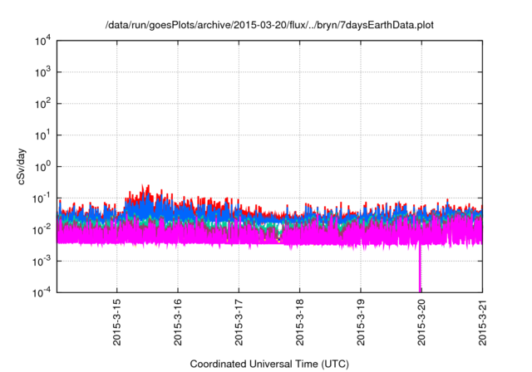Click the 10^3 y-axis tick label
The image size is (532, 372).
42,72
